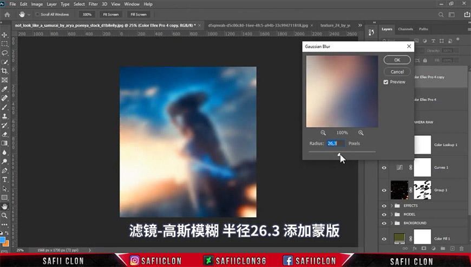Open the Edit Toolbar three-dots menu
The width and height of the screenshot is (471, 267).
coord(4,224)
